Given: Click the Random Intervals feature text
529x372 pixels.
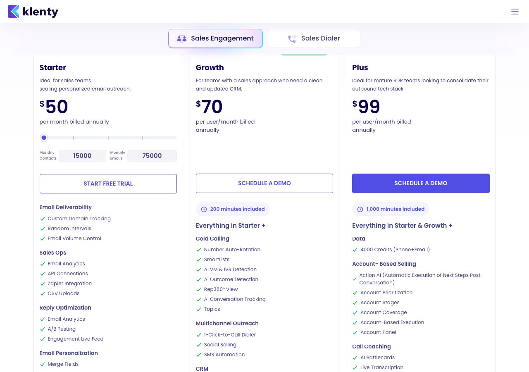Looking at the screenshot, I should coord(69,229).
